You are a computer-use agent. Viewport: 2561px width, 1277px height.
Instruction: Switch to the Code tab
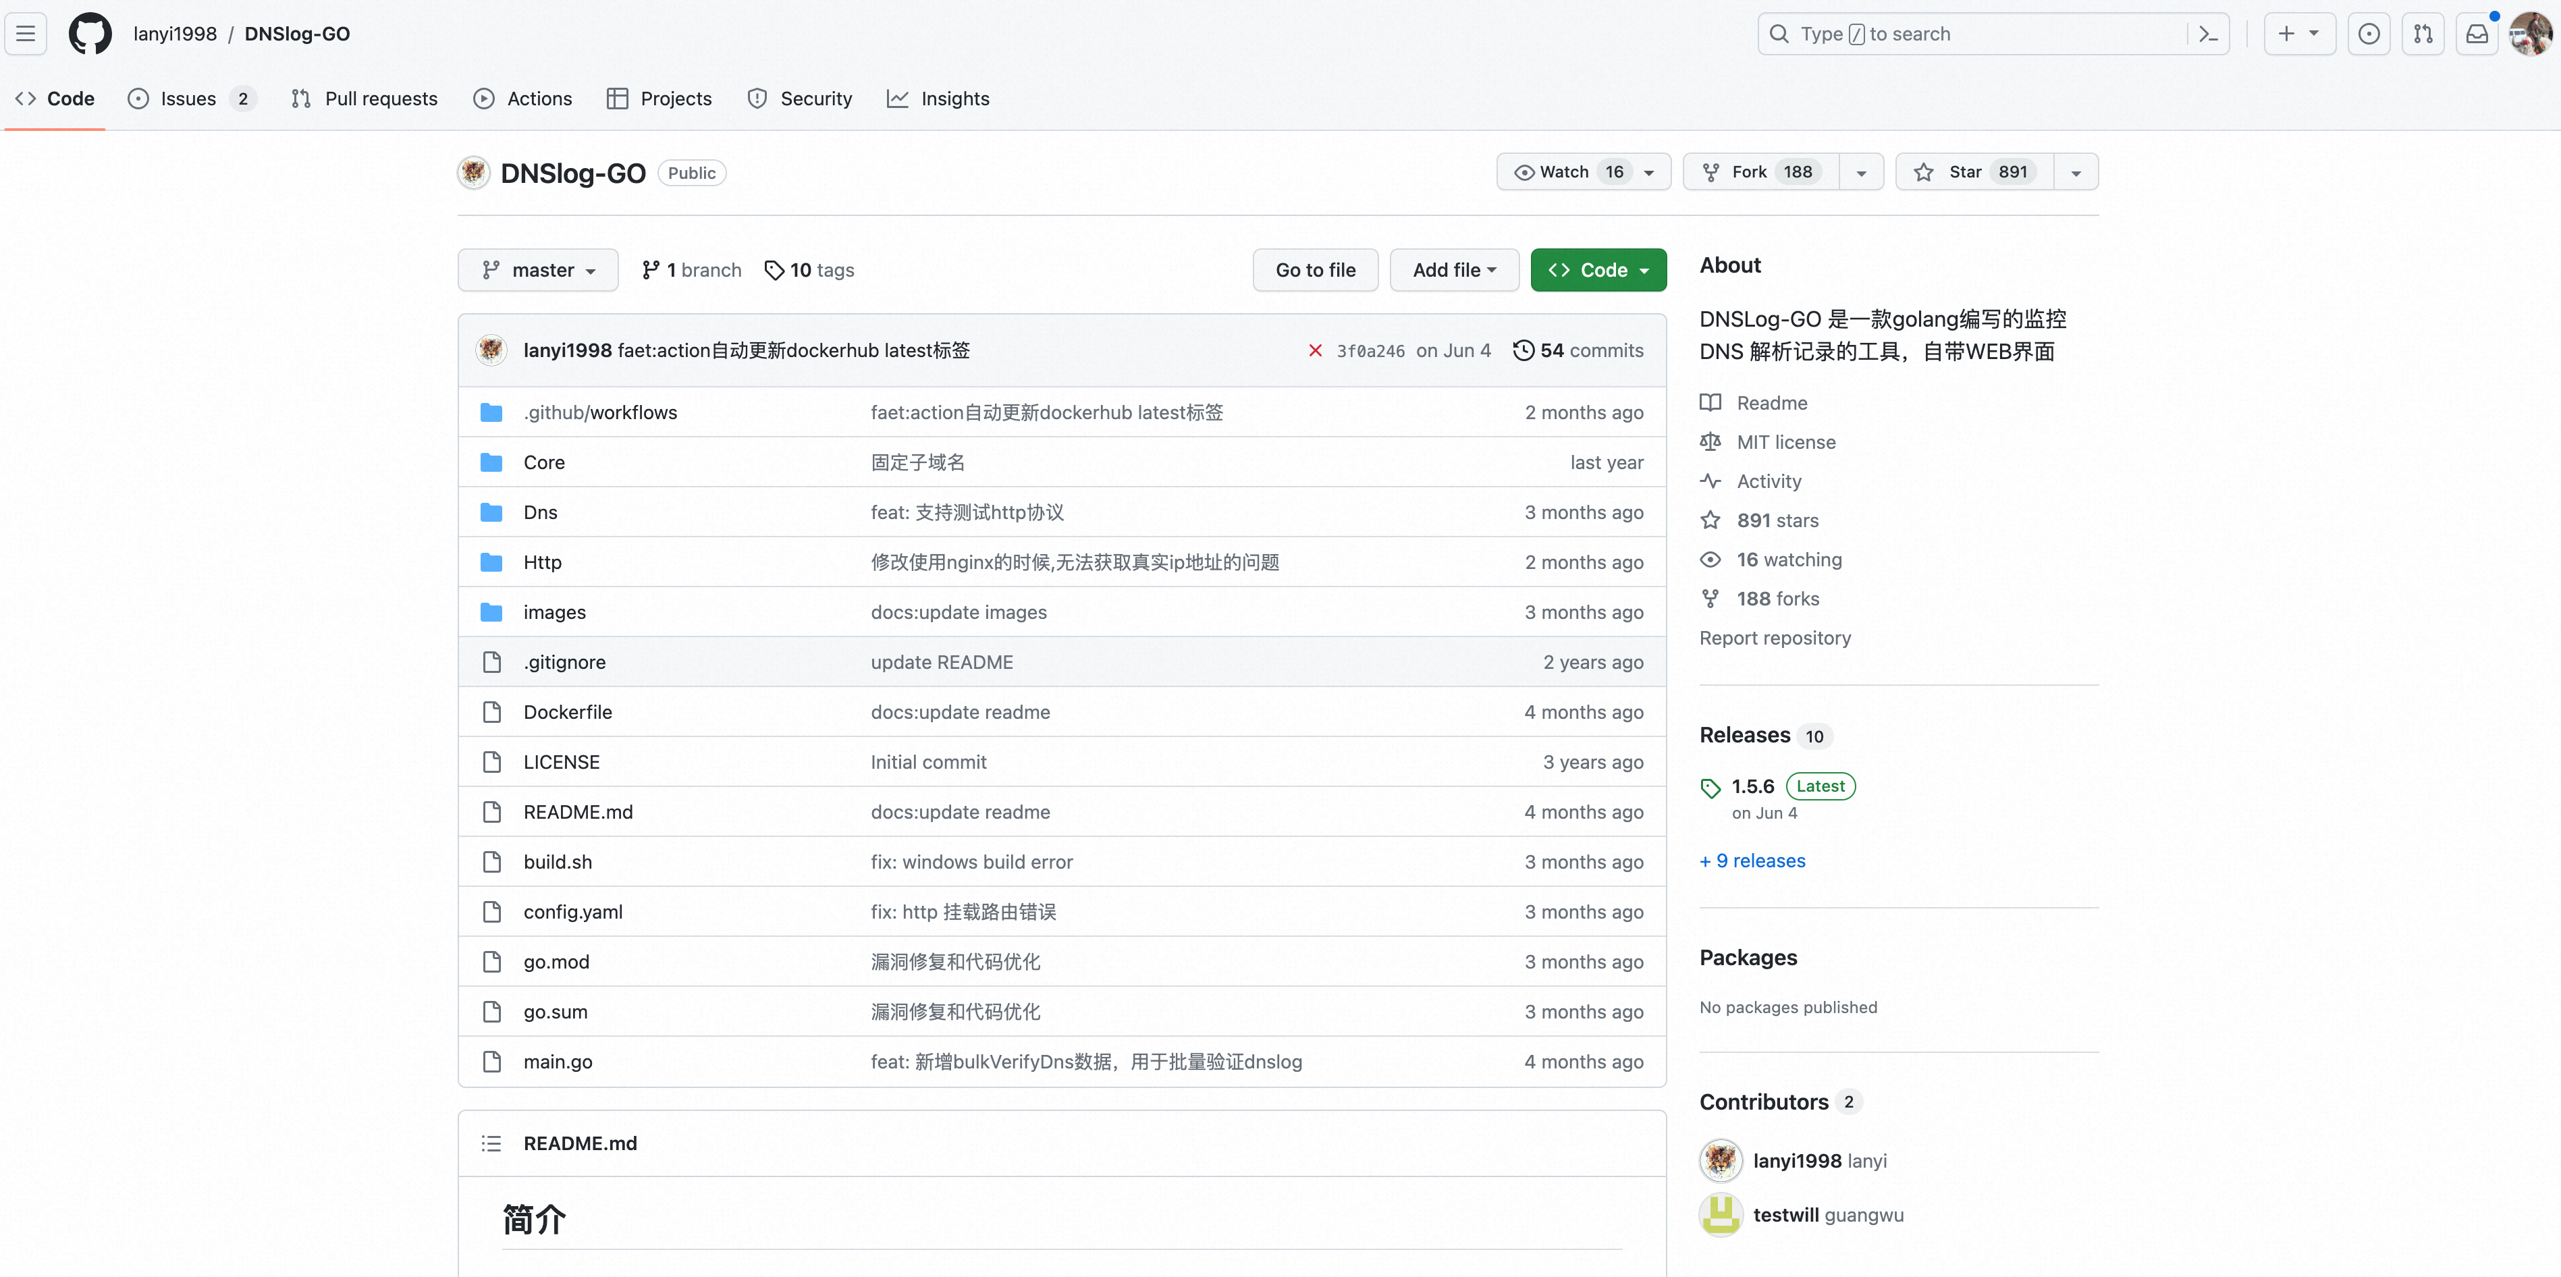click(55, 99)
